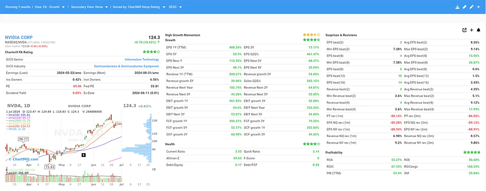This screenshot has width=486, height=192.
Task: Click the Max EPS beat(4) value 26.87%
Action: (x=474, y=62)
